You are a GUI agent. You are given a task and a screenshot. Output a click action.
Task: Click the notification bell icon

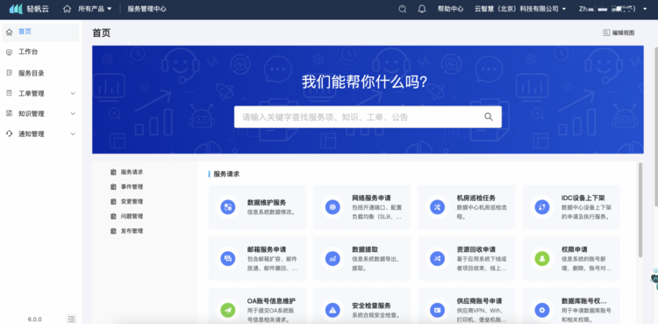click(x=422, y=9)
